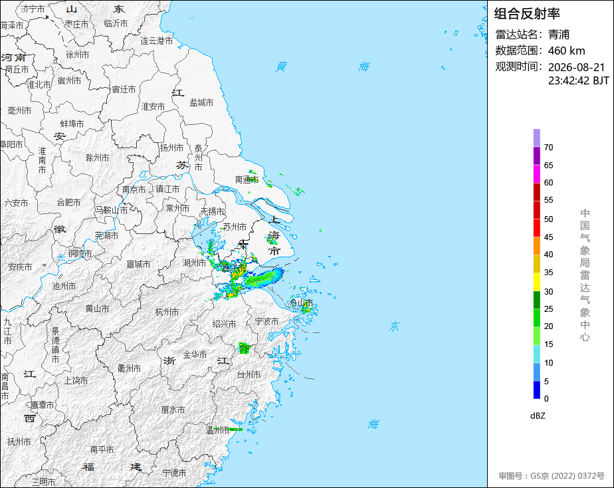Click the 安庆市 map label
The height and width of the screenshot is (488, 614).
tap(20, 267)
